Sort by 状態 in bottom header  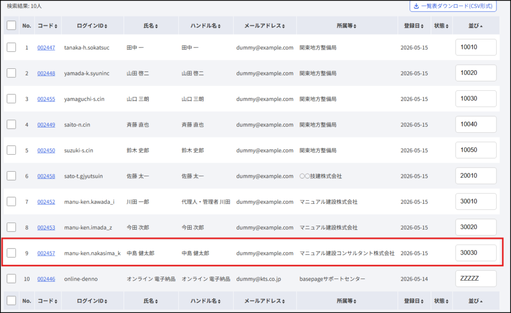441,301
